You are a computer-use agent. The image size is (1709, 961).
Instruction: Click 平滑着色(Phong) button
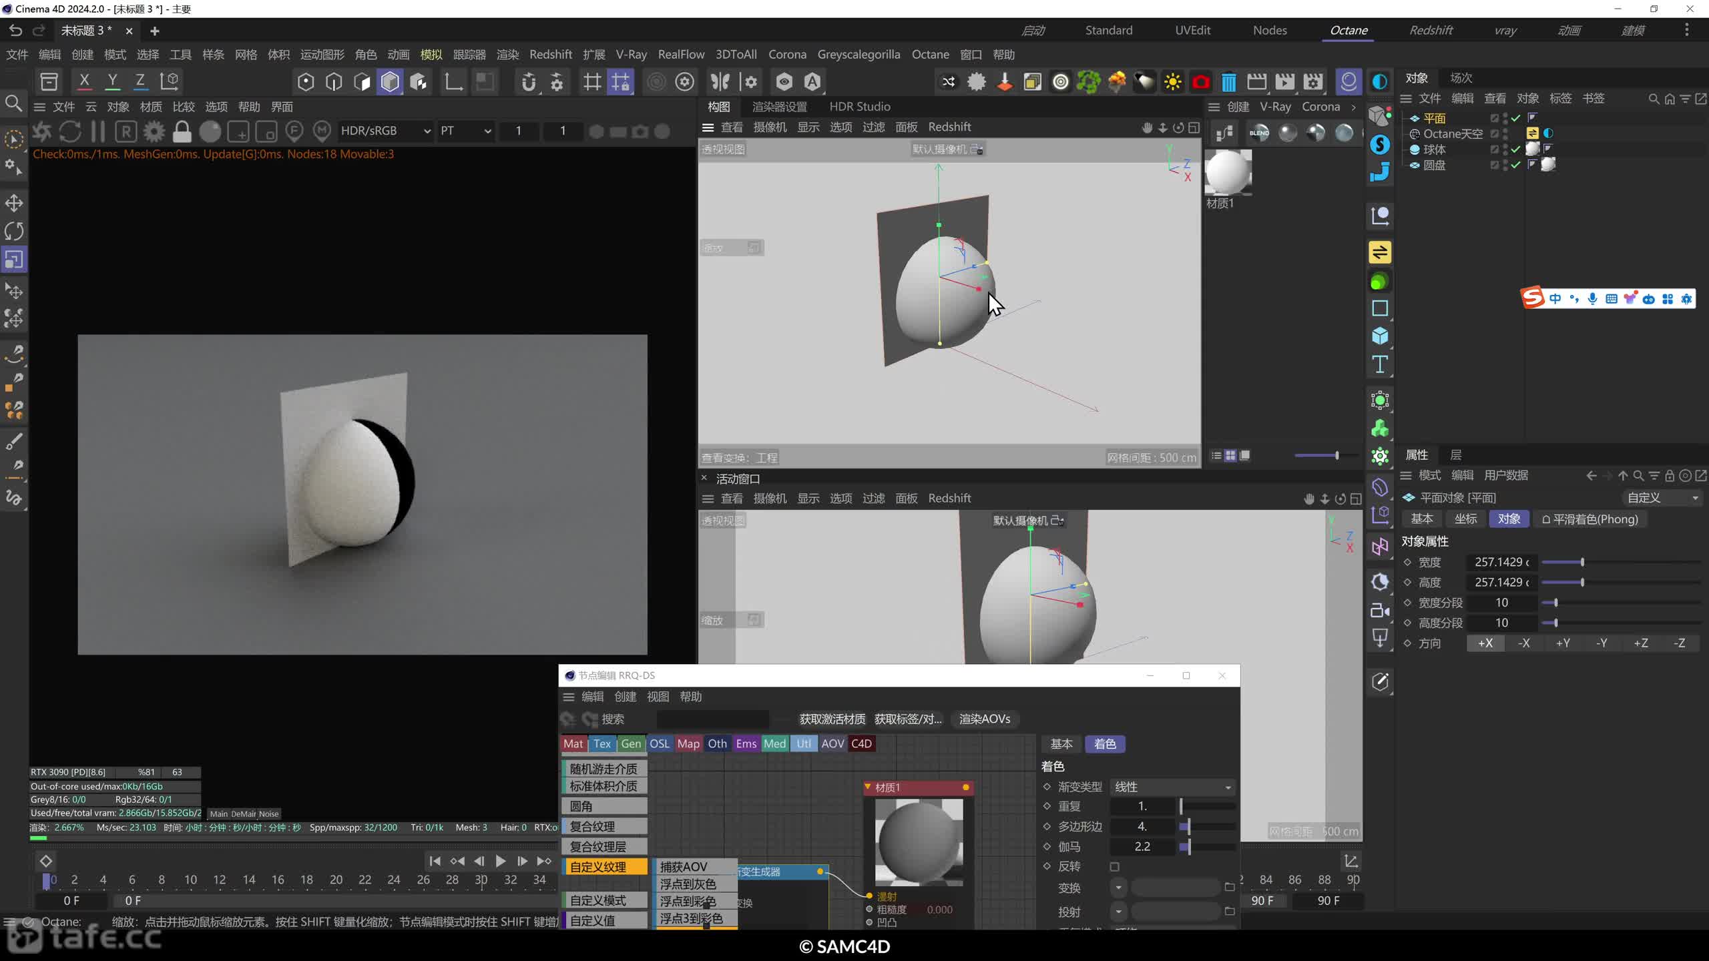tap(1590, 519)
